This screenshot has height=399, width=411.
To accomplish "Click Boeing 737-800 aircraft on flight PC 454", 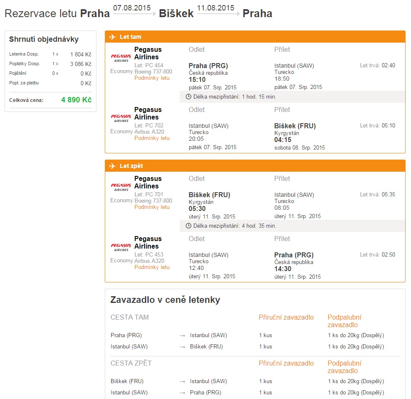I will [153, 71].
